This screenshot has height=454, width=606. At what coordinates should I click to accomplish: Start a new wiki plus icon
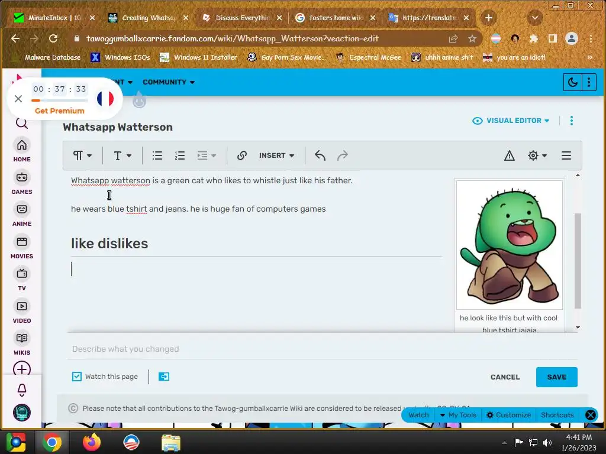point(22,369)
